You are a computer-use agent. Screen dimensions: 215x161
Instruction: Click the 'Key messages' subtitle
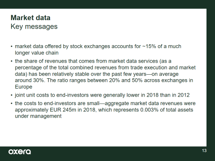34,26
